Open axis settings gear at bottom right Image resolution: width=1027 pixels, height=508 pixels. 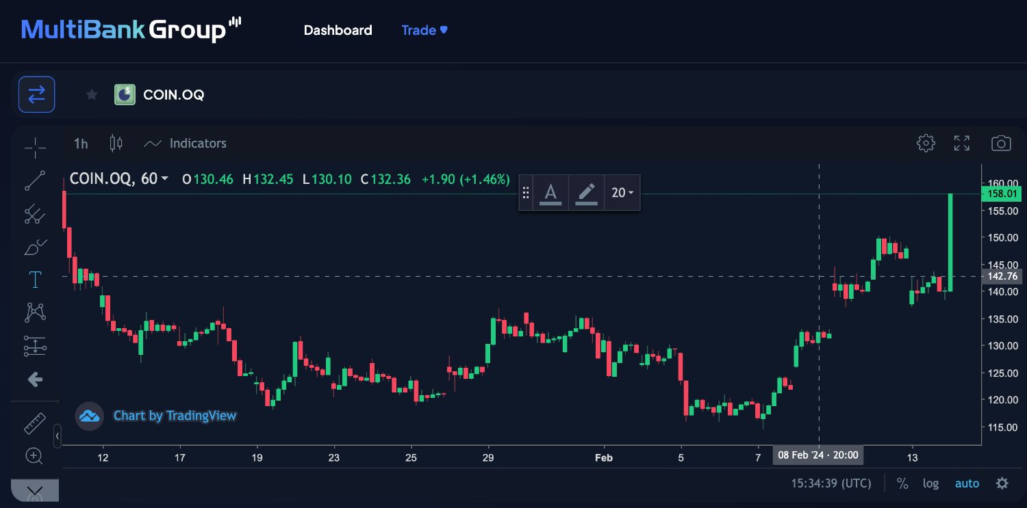1002,483
